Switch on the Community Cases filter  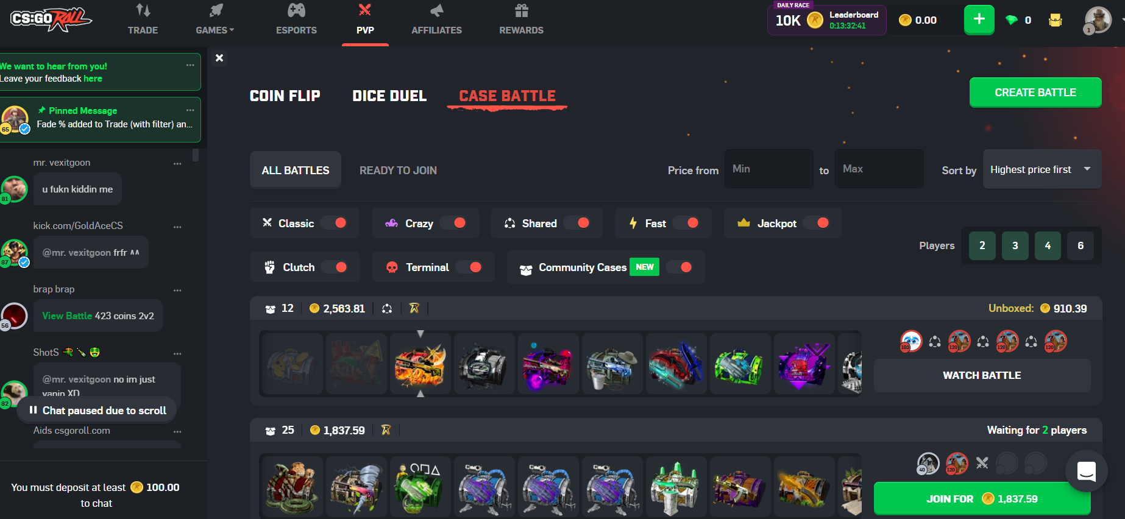point(680,267)
